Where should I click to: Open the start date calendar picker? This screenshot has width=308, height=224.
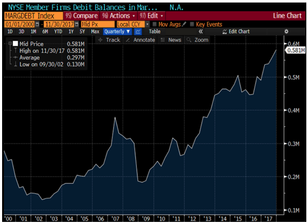(x=37, y=24)
